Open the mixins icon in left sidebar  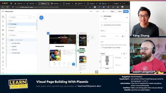[x=3, y=30]
